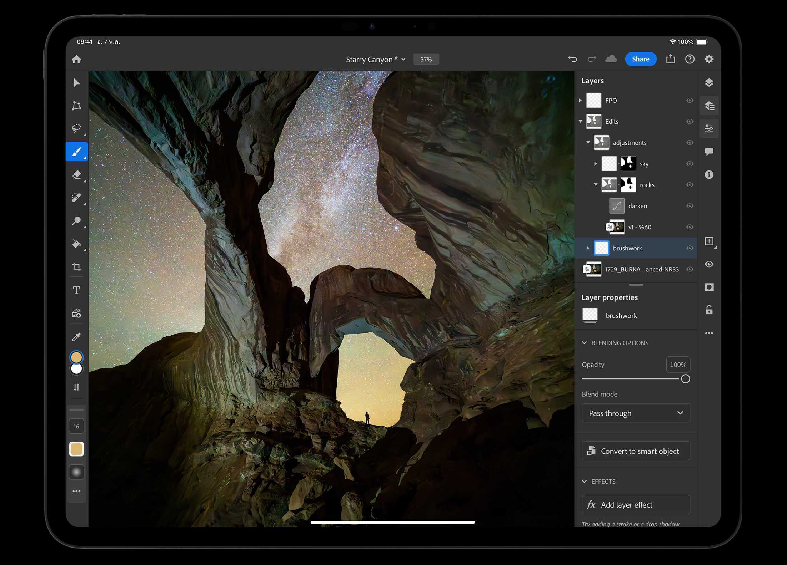Viewport: 787px width, 565px height.
Task: Toggle visibility of darken layer
Action: [690, 206]
